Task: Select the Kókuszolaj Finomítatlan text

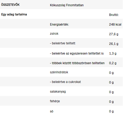Action: click(67, 5)
